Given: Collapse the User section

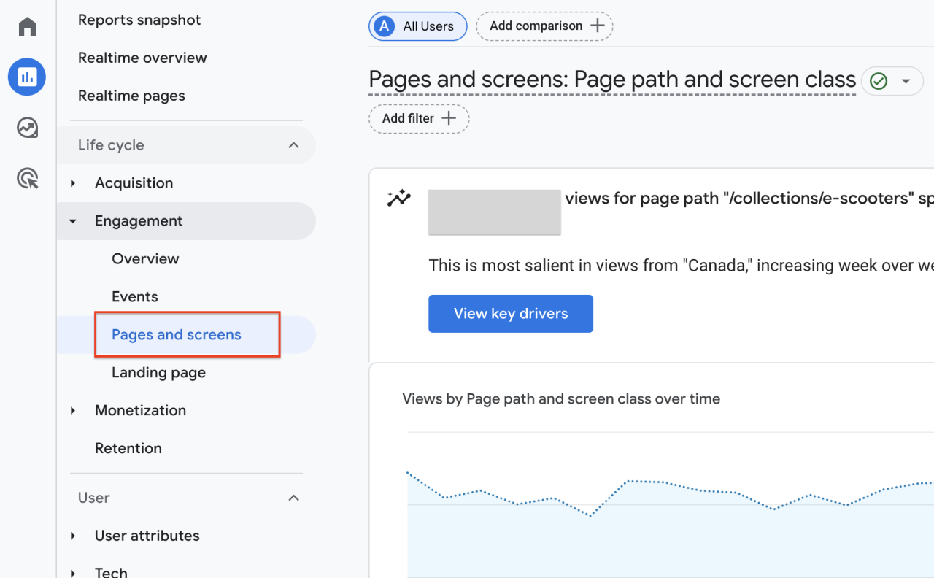Looking at the screenshot, I should tap(293, 498).
